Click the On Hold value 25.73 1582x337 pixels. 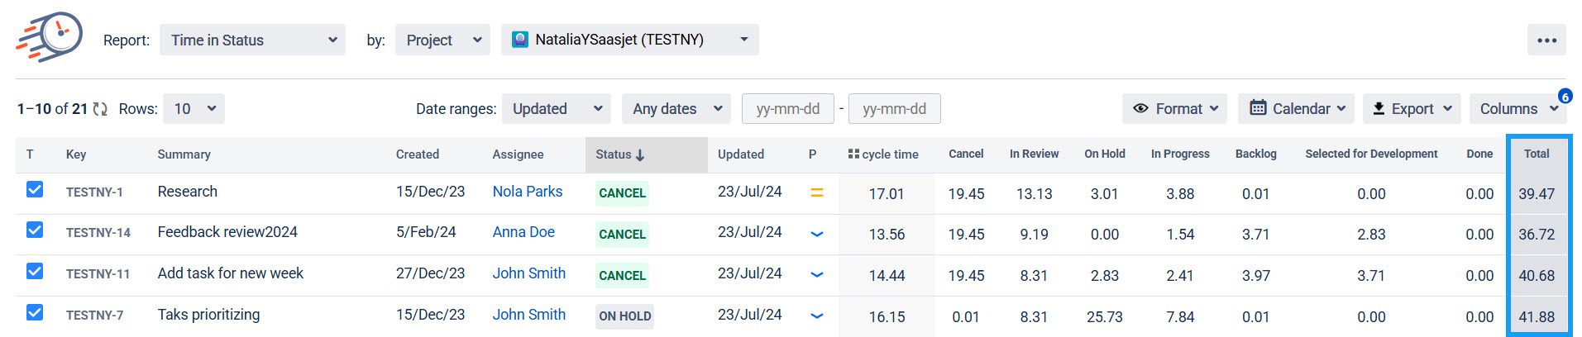[1105, 317]
